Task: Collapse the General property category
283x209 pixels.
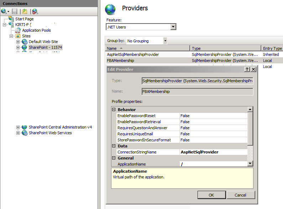Action: click(114, 158)
